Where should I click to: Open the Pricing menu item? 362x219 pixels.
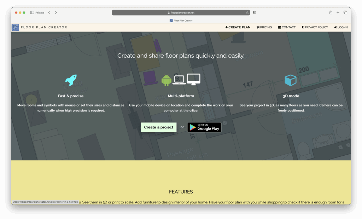pos(264,27)
